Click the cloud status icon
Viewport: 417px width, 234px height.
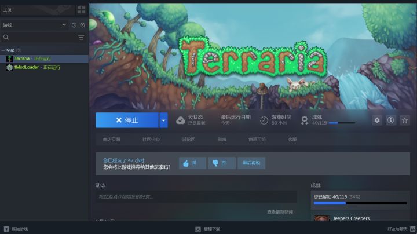point(181,120)
